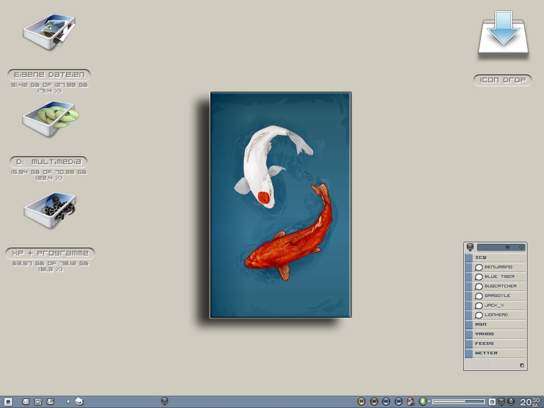Expand the taskbar arrow chevron

(69, 402)
